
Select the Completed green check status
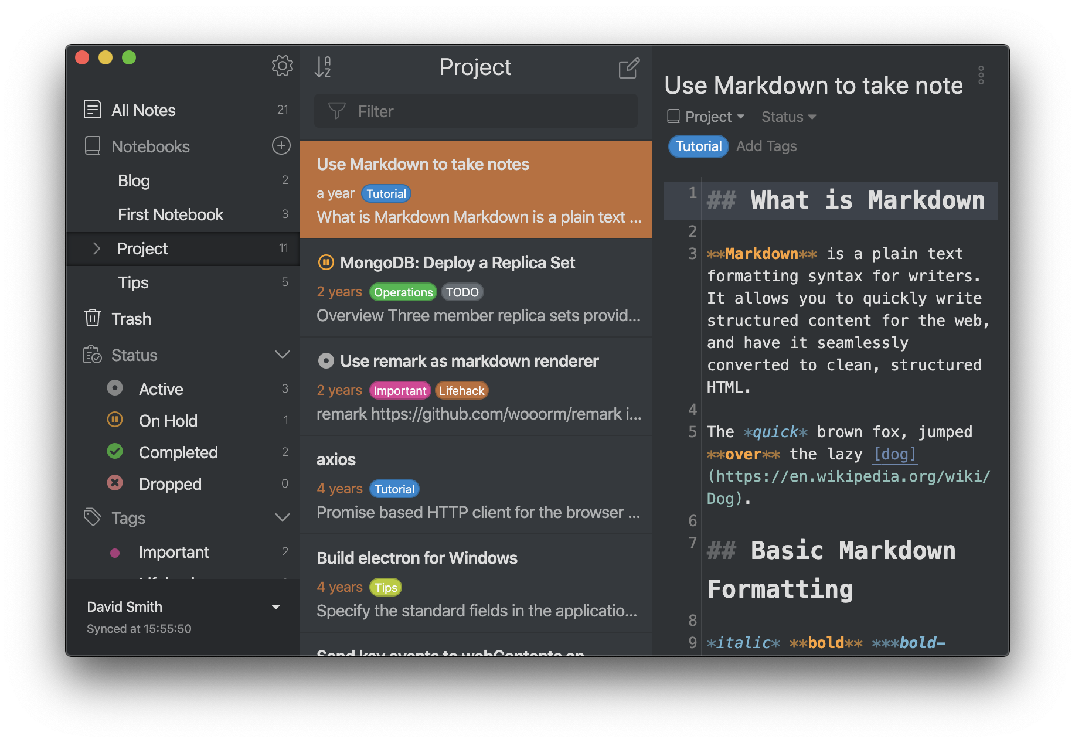tap(115, 452)
